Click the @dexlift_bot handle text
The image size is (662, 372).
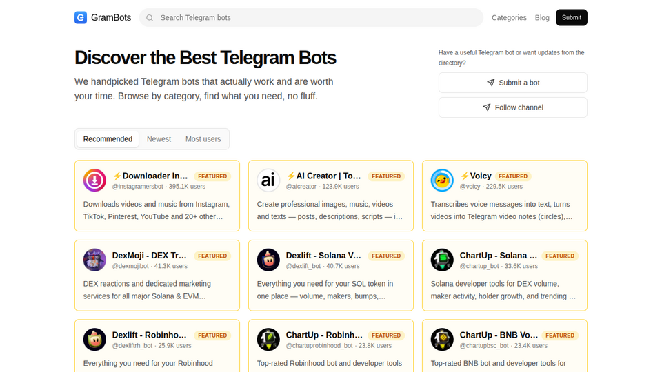point(304,266)
